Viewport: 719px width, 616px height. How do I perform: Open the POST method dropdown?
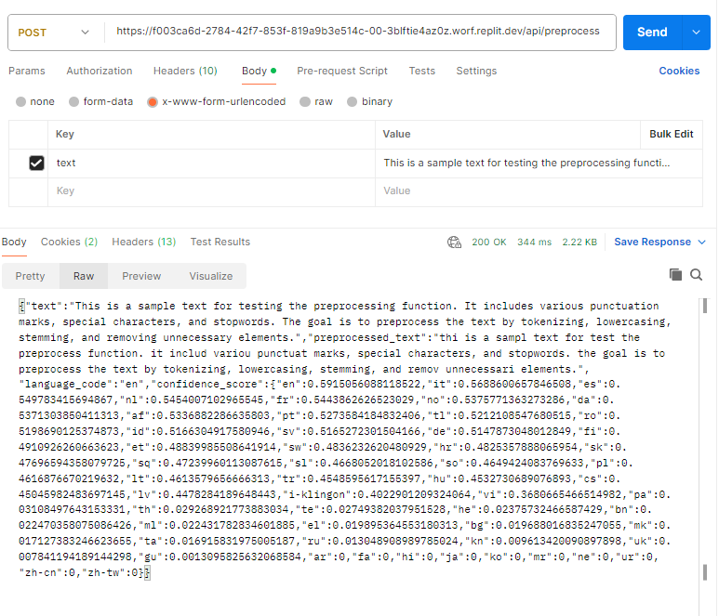click(54, 33)
